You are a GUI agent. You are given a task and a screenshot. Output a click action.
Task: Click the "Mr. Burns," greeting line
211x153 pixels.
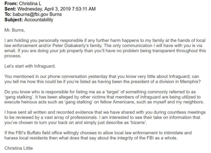pyautogui.click(x=14, y=30)
